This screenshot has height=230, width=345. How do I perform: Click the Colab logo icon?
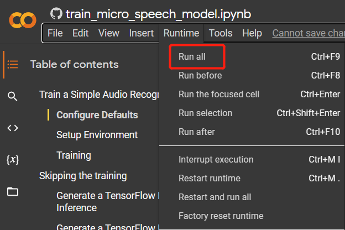pyautogui.click(x=23, y=20)
